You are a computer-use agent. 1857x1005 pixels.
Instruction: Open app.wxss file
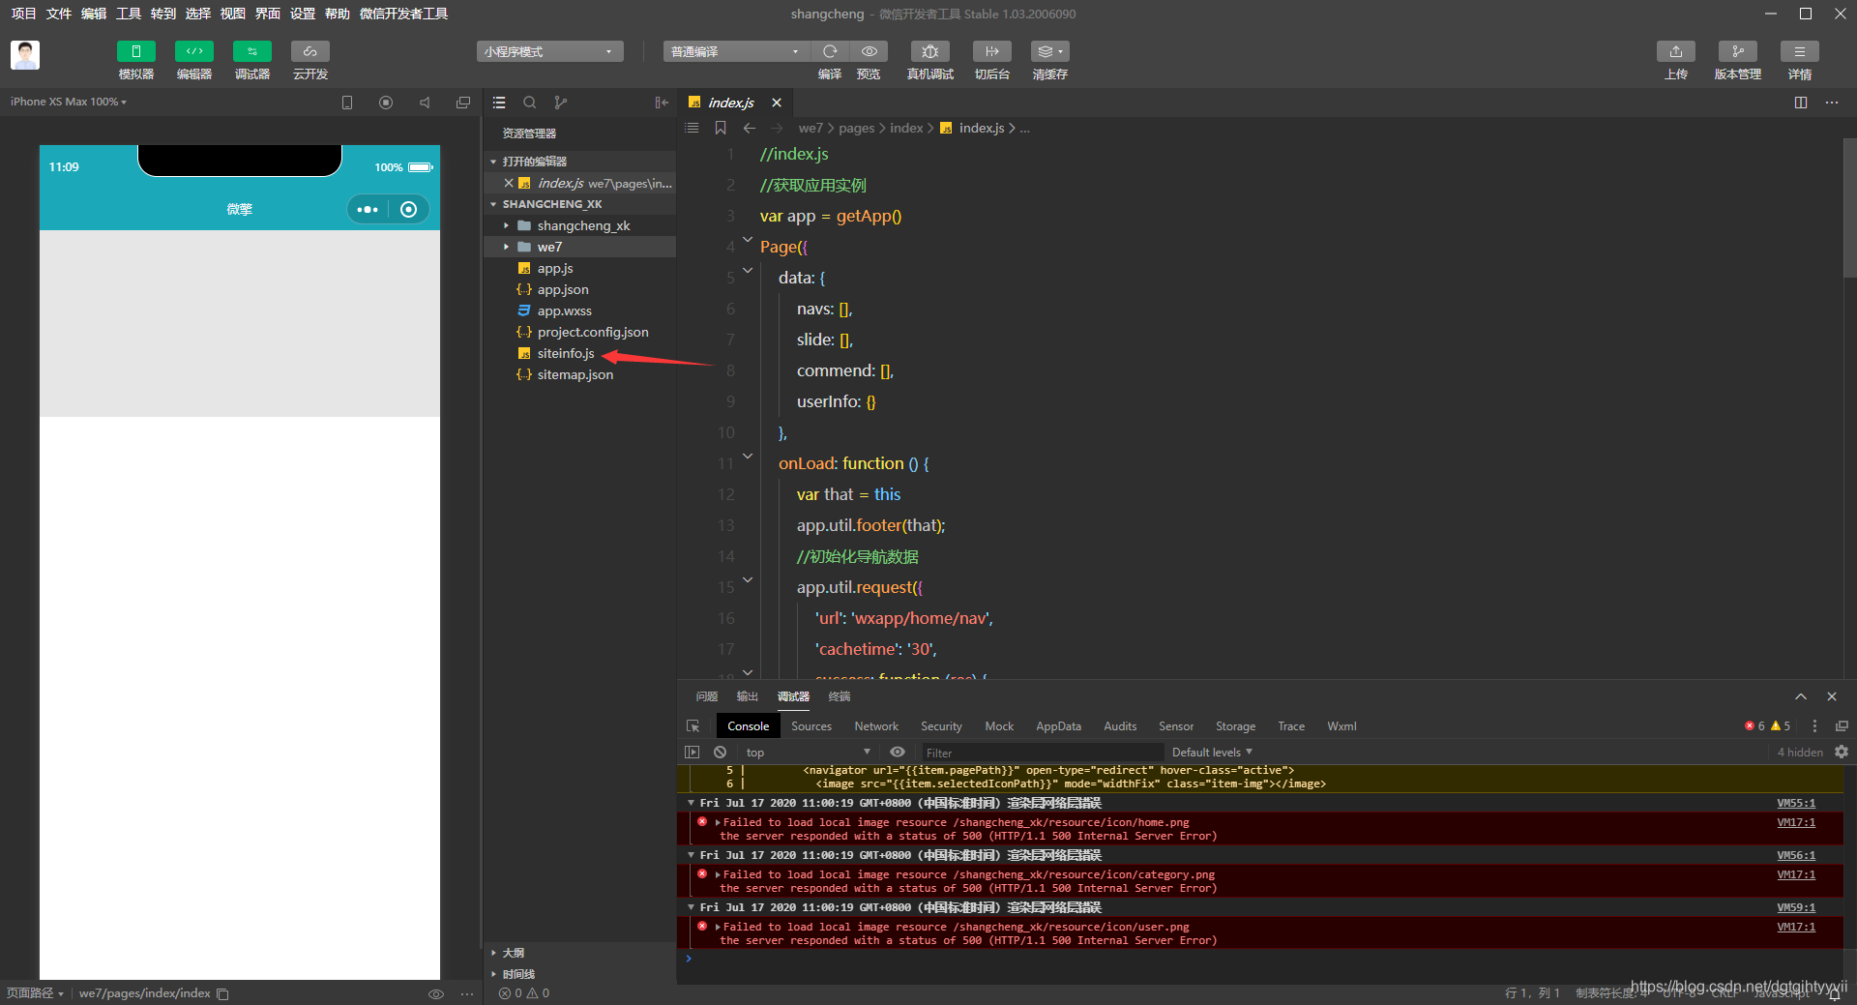565,310
